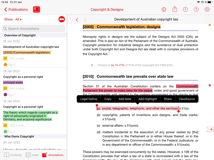The width and height of the screenshot is (214, 160).
Task: Tap Add a note above Tag 5
Action: [18, 125]
